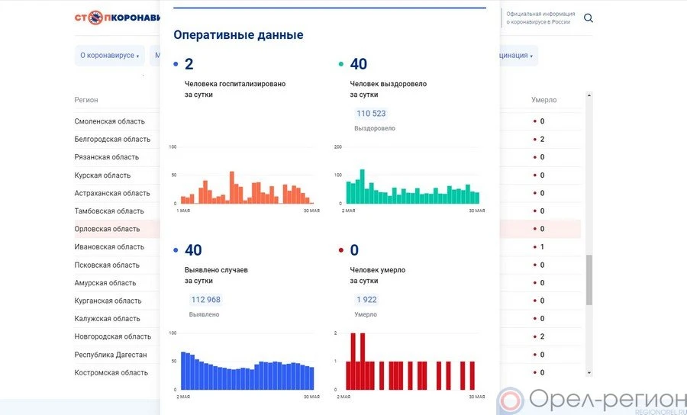Click the red dot beside deaths-per-day count

pyautogui.click(x=341, y=250)
